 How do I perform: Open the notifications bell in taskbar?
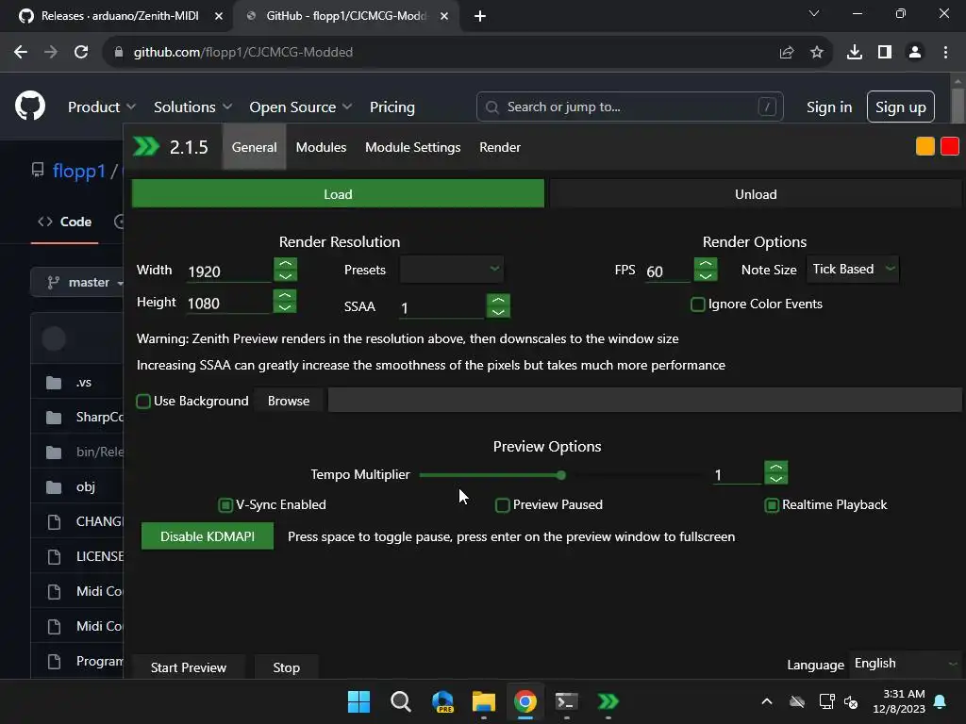(940, 701)
